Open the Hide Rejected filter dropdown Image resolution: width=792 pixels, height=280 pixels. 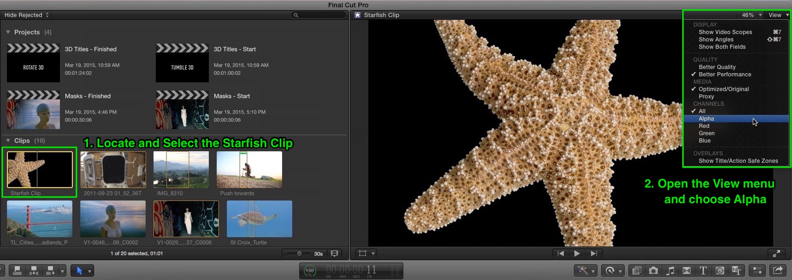pyautogui.click(x=26, y=15)
